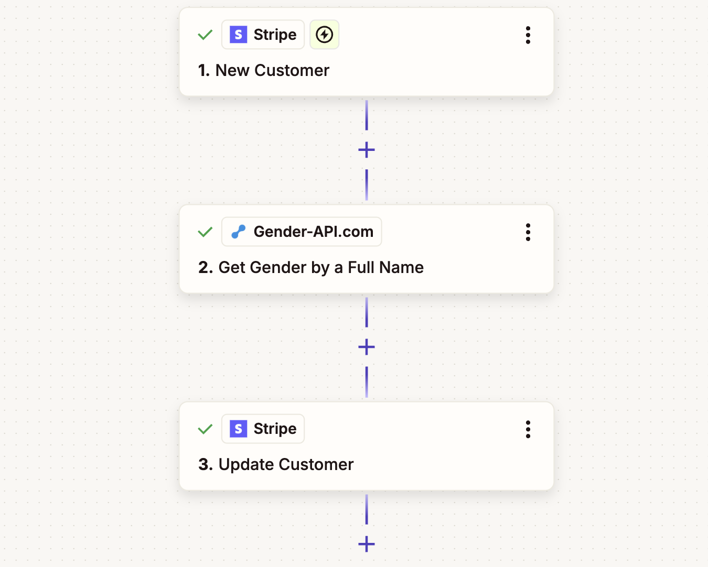Viewport: 708px width, 567px height.
Task: Click the green checkmark on the Update Customer step
Action: [x=205, y=429]
